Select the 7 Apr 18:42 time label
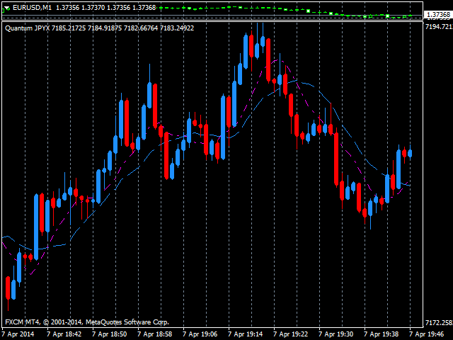Viewport: 453px width, 340px height. [x=64, y=334]
